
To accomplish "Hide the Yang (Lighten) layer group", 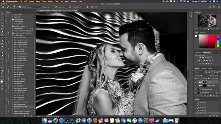I will coord(195,86).
